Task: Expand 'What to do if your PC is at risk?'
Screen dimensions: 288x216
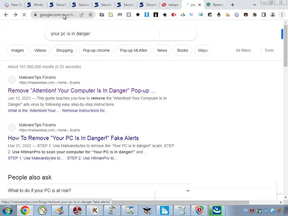Action: (x=99, y=191)
